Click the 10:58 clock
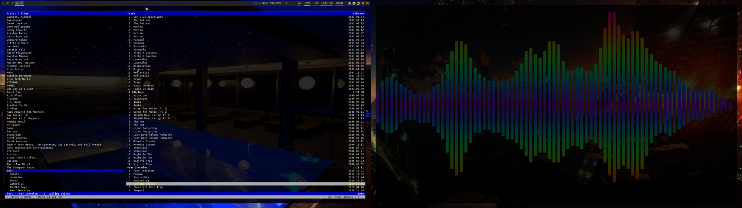This screenshot has height=208, width=742. (339, 3)
